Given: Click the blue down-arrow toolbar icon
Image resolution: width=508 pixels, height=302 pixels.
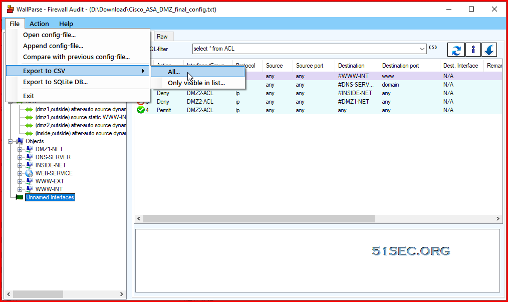Looking at the screenshot, I should 489,50.
